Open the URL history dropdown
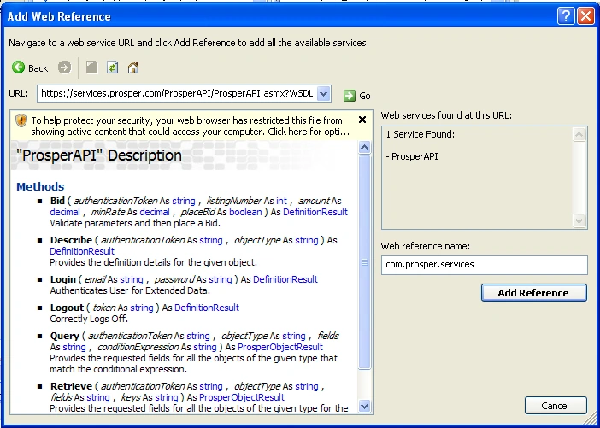Image resolution: width=600 pixels, height=428 pixels. pyautogui.click(x=323, y=93)
